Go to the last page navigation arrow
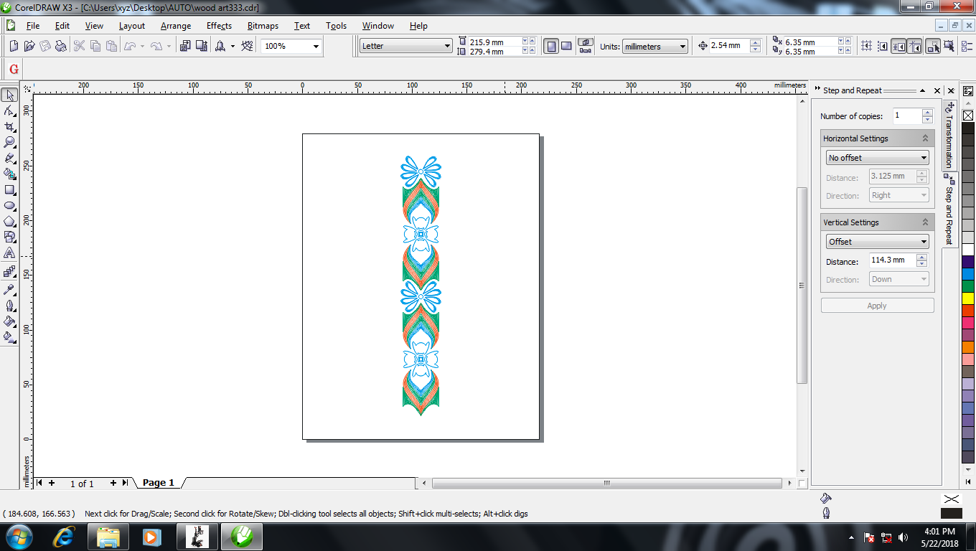The width and height of the screenshot is (976, 551). click(x=125, y=483)
